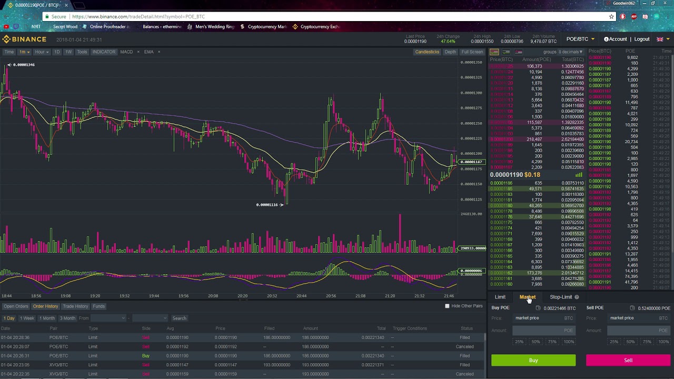Click the pink Sell button
The height and width of the screenshot is (379, 674).
coord(628,361)
